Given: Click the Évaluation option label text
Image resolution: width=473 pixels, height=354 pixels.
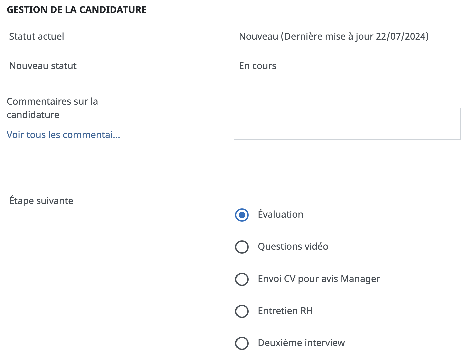Looking at the screenshot, I should [x=280, y=214].
